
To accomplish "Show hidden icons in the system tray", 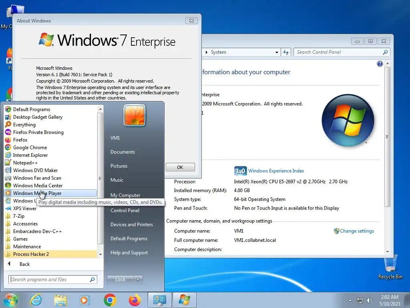I will [x=350, y=300].
